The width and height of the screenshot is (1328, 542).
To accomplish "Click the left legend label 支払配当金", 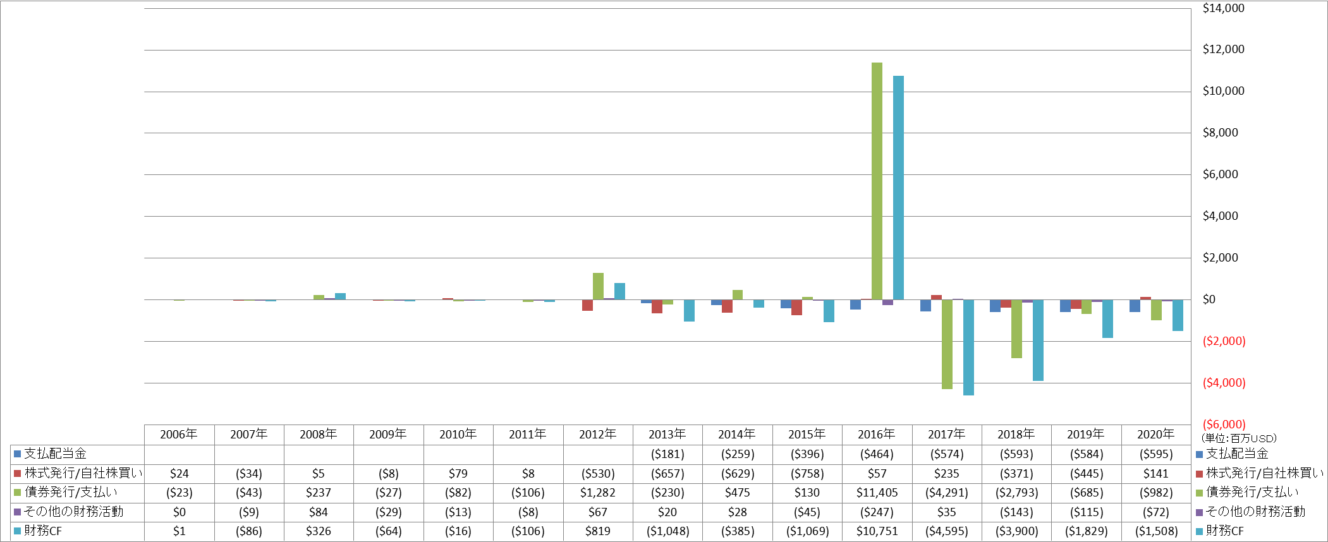I will coord(56,454).
